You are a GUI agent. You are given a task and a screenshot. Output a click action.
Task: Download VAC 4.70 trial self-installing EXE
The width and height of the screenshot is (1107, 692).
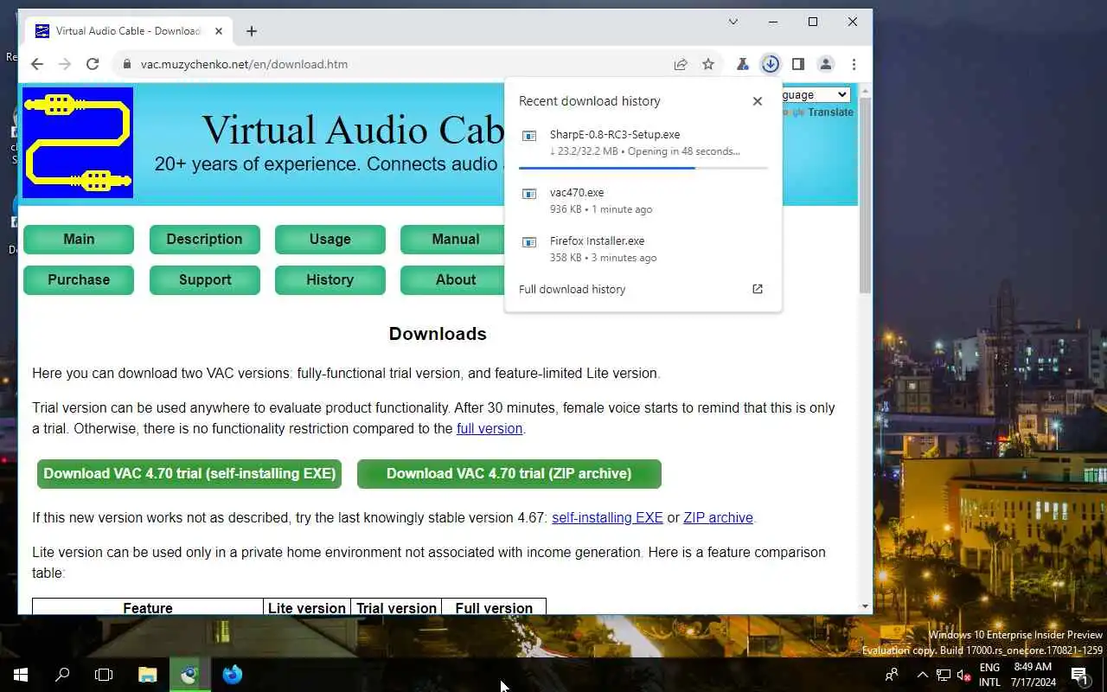[x=189, y=474]
